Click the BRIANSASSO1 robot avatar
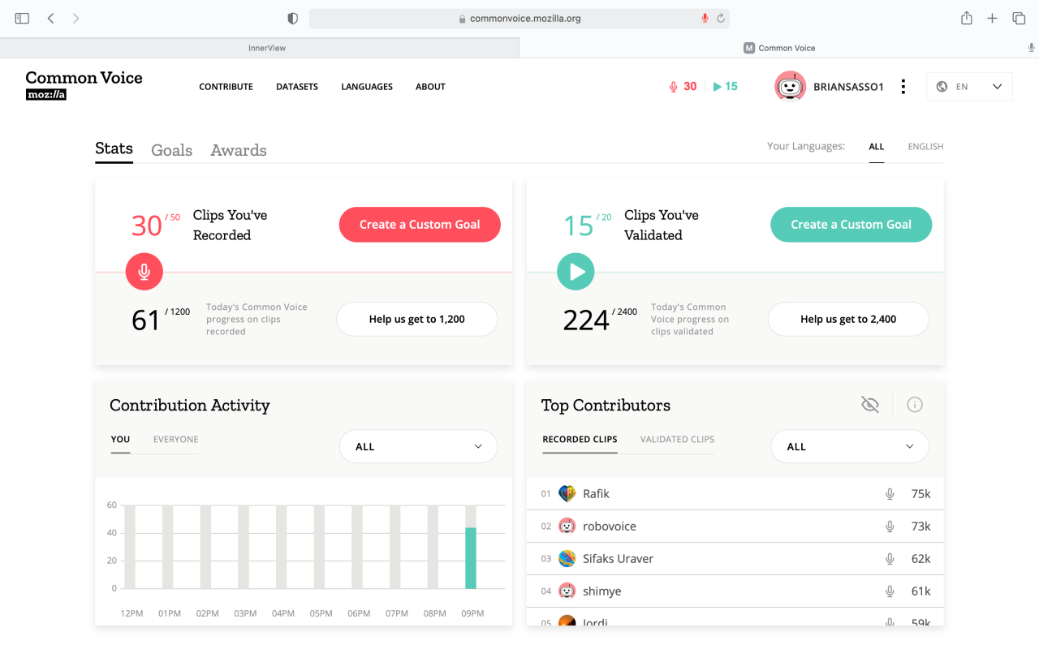This screenshot has height=649, width=1039. coord(790,87)
